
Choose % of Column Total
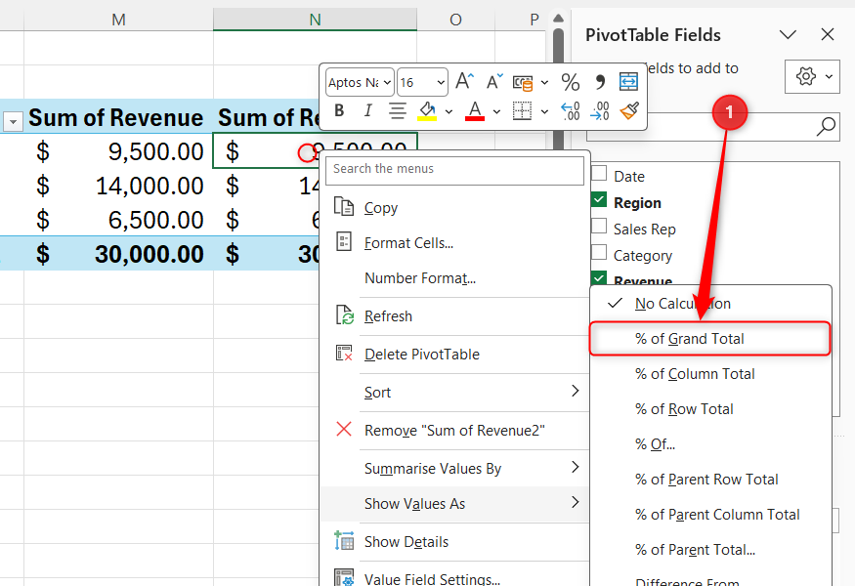click(710, 374)
